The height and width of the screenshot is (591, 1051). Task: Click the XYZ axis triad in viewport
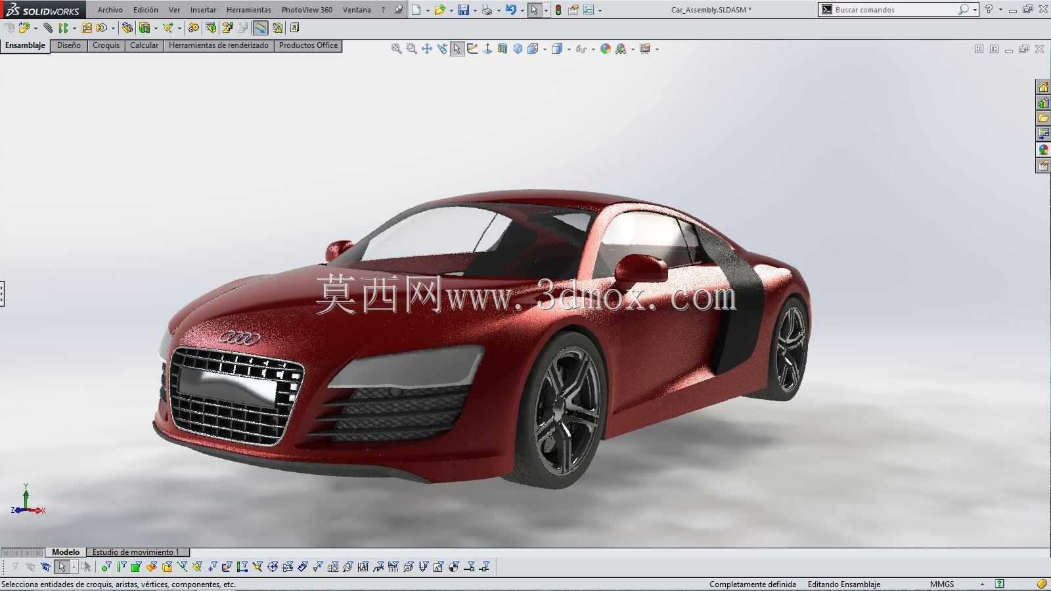pyautogui.click(x=28, y=500)
